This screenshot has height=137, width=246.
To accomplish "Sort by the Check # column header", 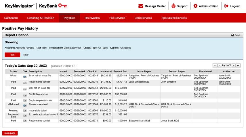I will 92,72.
